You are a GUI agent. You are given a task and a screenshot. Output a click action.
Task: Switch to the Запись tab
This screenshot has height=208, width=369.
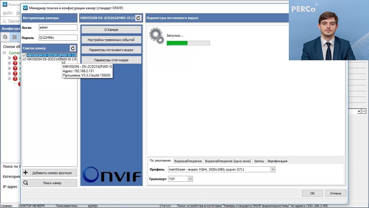[259, 161]
